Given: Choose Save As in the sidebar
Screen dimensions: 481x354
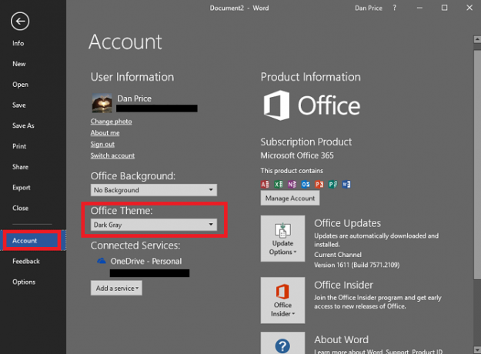Looking at the screenshot, I should [x=23, y=125].
